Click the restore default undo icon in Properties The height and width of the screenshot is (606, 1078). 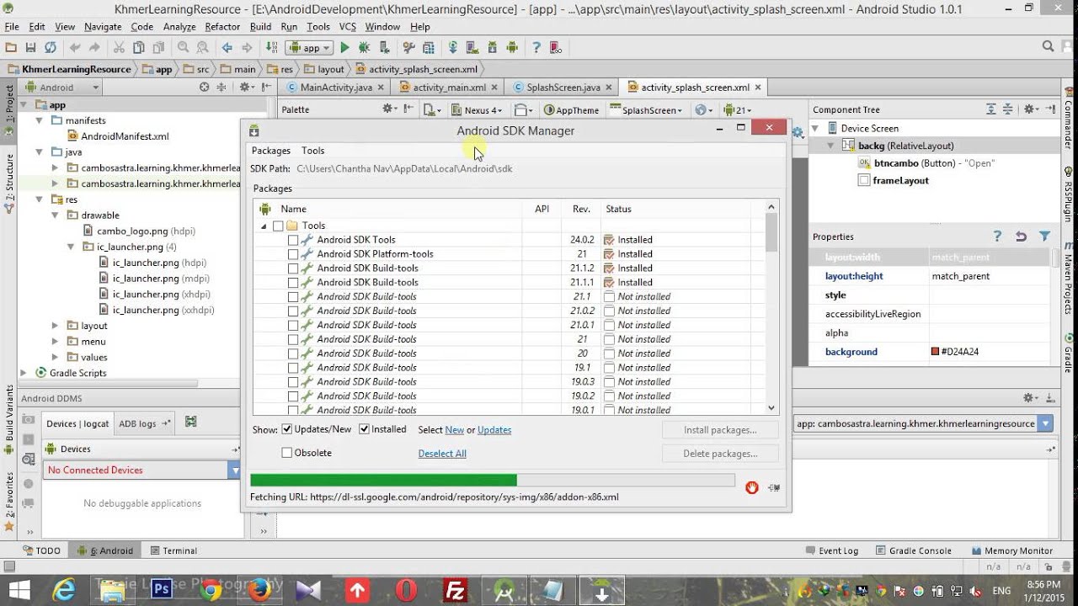1021,237
